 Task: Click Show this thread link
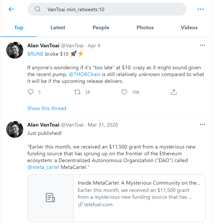[x=47, y=108]
